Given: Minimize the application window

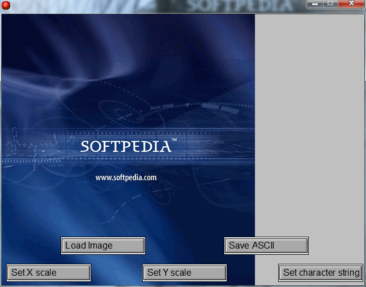Looking at the screenshot, I should coord(314,3).
